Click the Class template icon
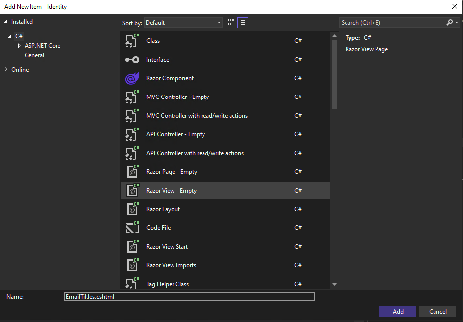This screenshot has height=322, width=463. 132,41
